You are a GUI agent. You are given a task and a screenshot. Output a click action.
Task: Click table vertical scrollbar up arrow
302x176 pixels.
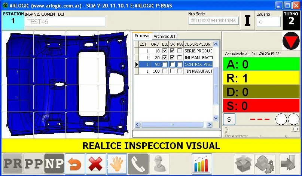coord(216,44)
